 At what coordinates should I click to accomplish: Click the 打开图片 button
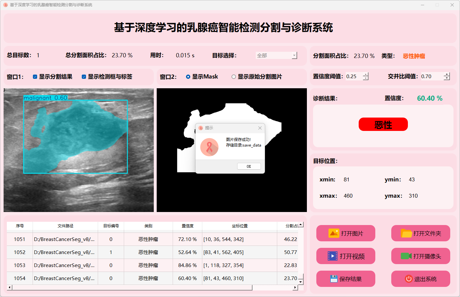point(346,233)
